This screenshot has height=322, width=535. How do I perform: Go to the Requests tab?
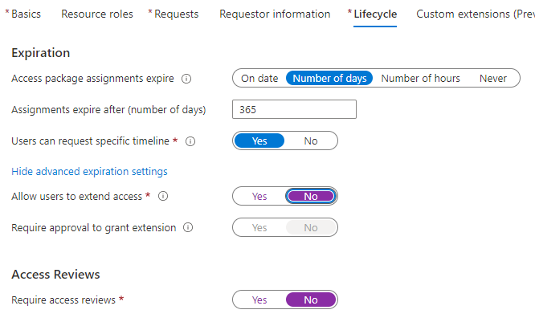[176, 14]
